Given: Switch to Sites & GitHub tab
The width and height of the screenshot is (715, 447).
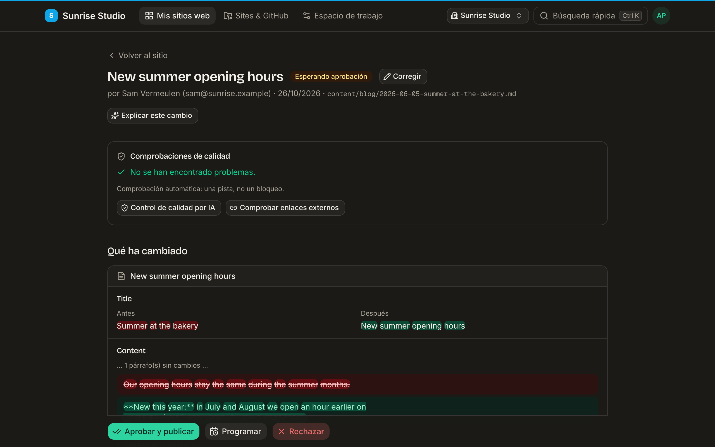Looking at the screenshot, I should (x=256, y=16).
